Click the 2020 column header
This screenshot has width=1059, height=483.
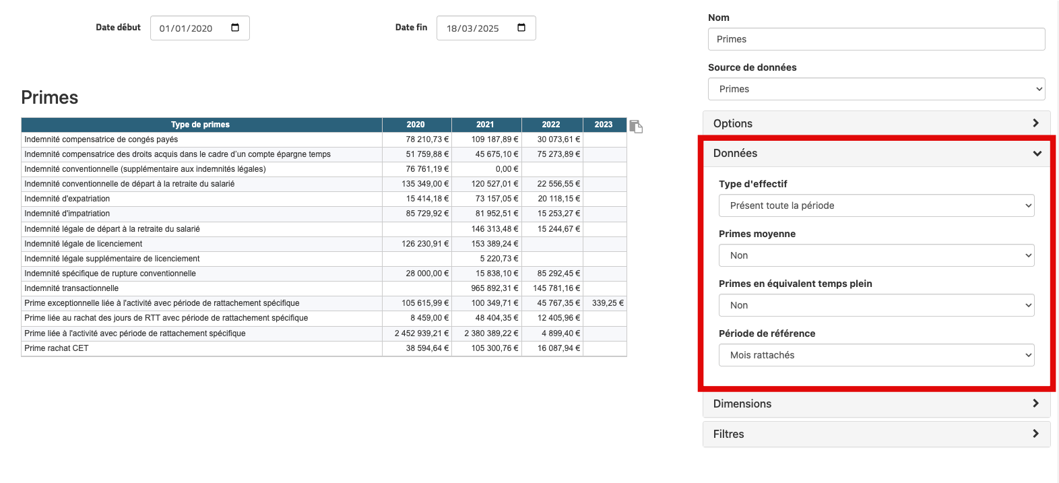click(x=416, y=125)
